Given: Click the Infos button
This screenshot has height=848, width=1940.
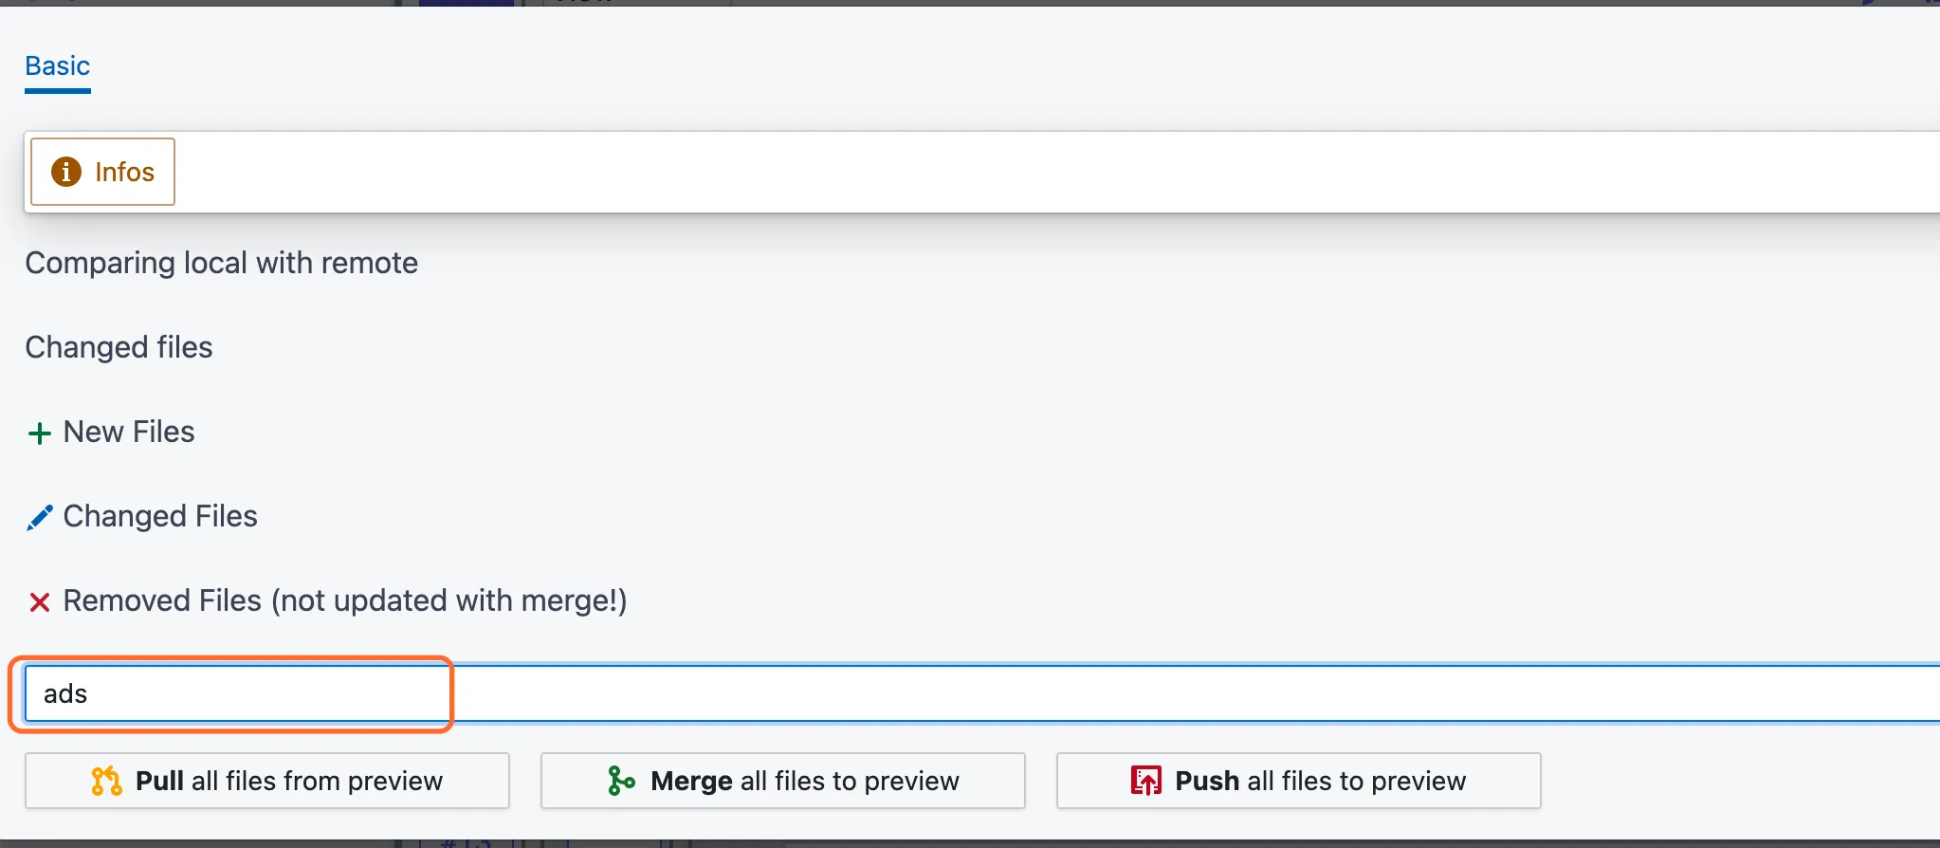Looking at the screenshot, I should (102, 172).
